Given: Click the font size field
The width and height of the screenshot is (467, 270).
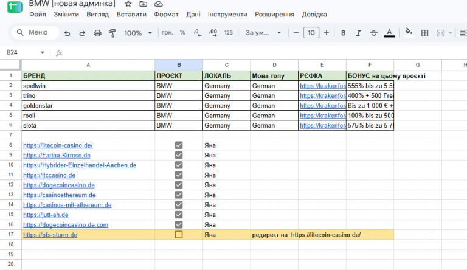Looking at the screenshot, I should tap(311, 33).
